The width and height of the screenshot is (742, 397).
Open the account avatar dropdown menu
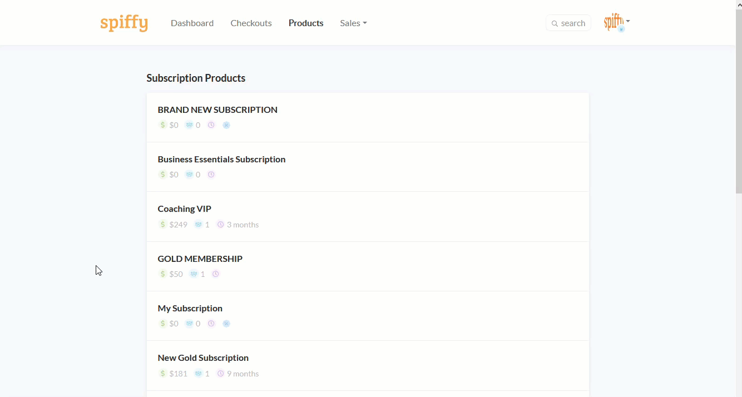(x=617, y=23)
